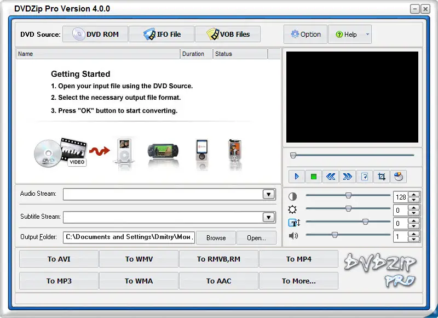Open the crop tool
The height and width of the screenshot is (318, 438).
click(x=382, y=177)
